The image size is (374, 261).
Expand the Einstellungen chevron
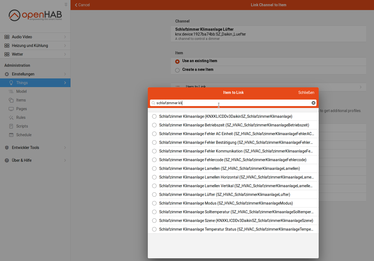65,74
